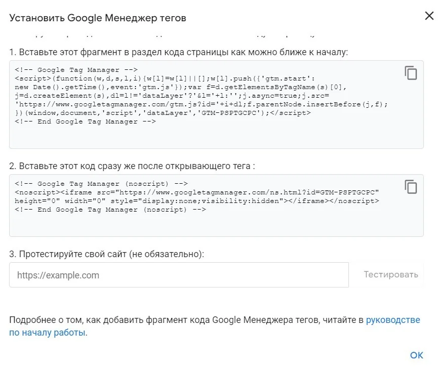Click the dialog title Установить Google Менеджер тегов

tap(98, 18)
